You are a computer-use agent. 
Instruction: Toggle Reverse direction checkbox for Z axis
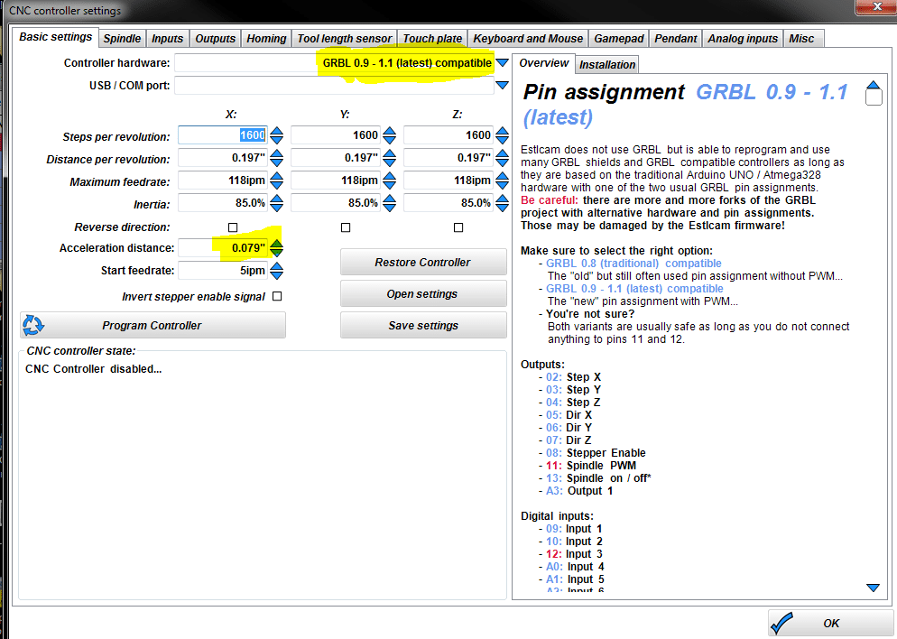pyautogui.click(x=458, y=227)
